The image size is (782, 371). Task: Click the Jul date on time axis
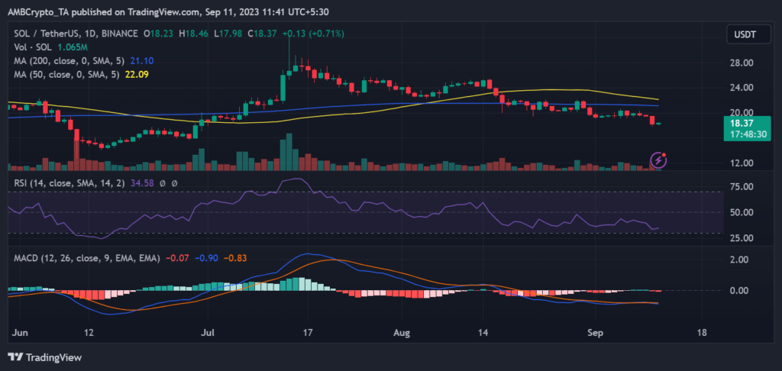coord(207,334)
